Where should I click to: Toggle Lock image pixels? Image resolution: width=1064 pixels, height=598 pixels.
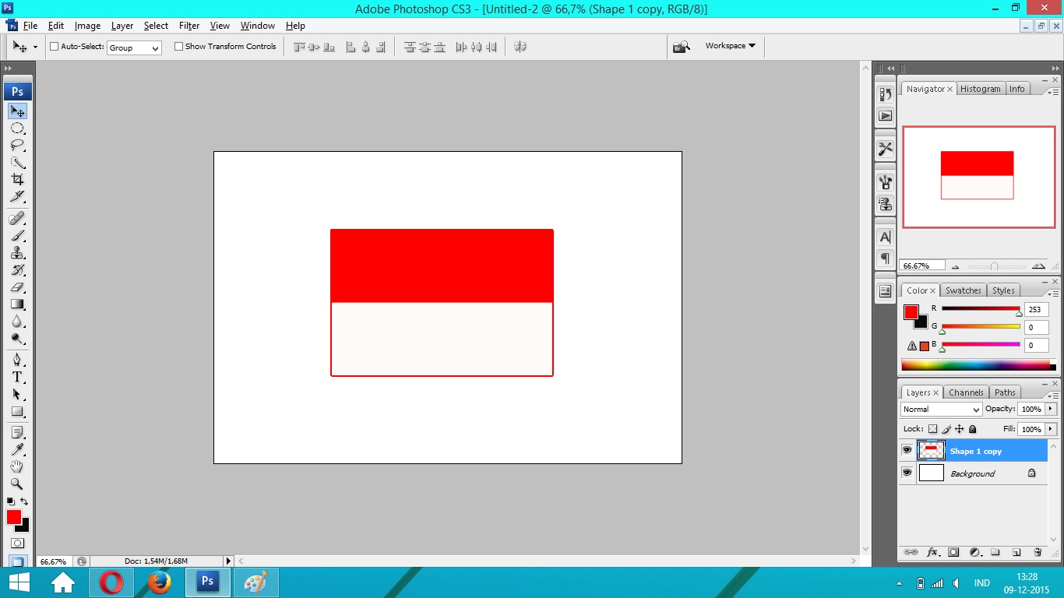pos(946,429)
